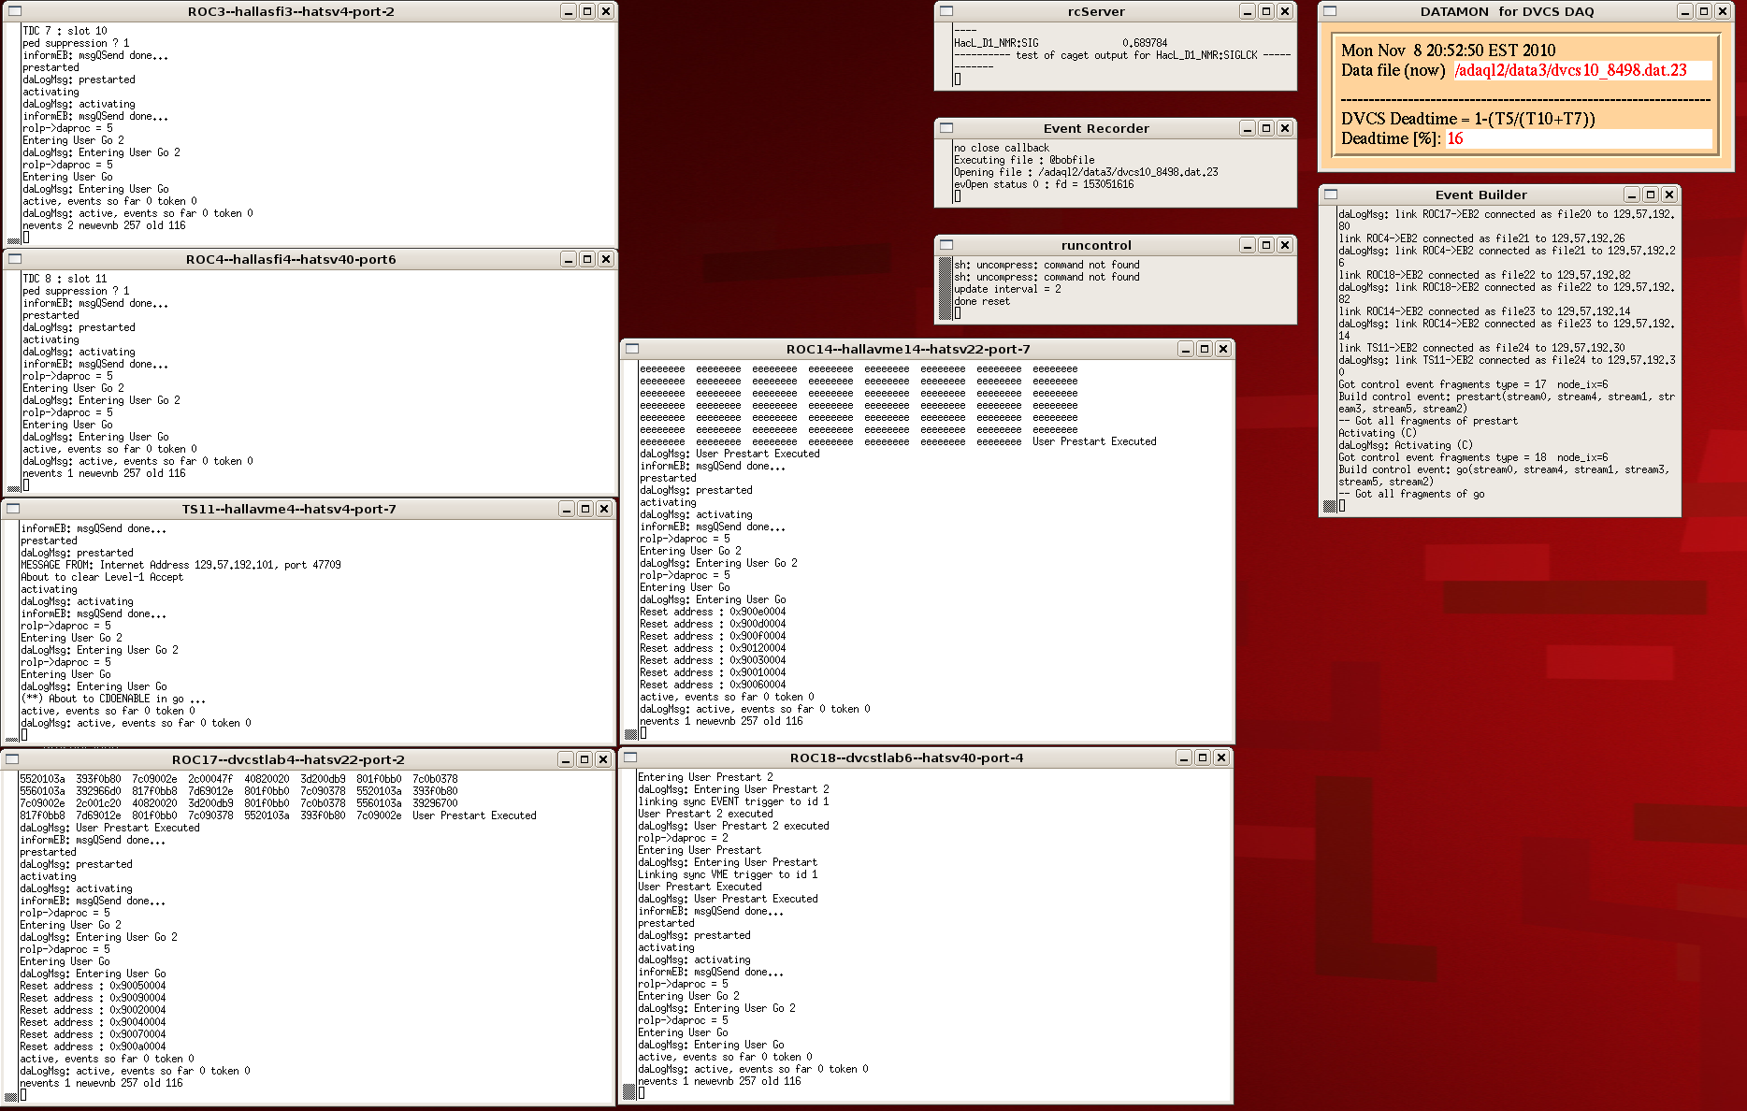Click 'update interval = 2' in runcontrol

pyautogui.click(x=1007, y=289)
